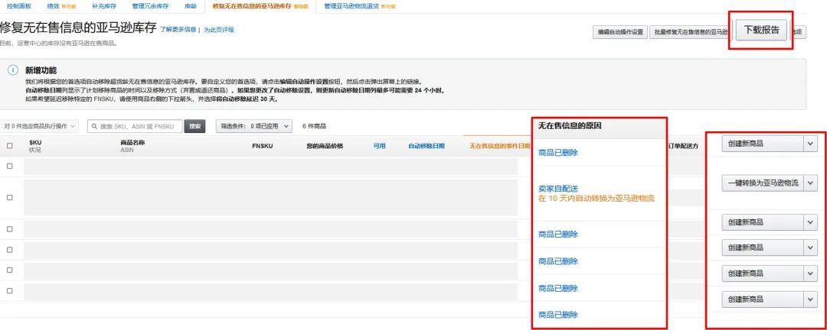Click the 为此页评级 link
This screenshot has width=827, height=330.
pyautogui.click(x=219, y=30)
